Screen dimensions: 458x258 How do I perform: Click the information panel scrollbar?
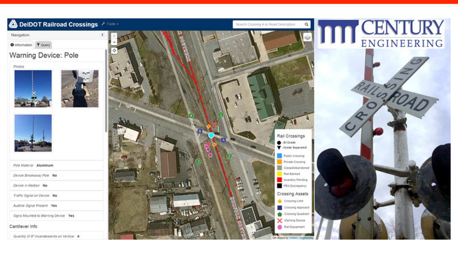tap(106, 90)
